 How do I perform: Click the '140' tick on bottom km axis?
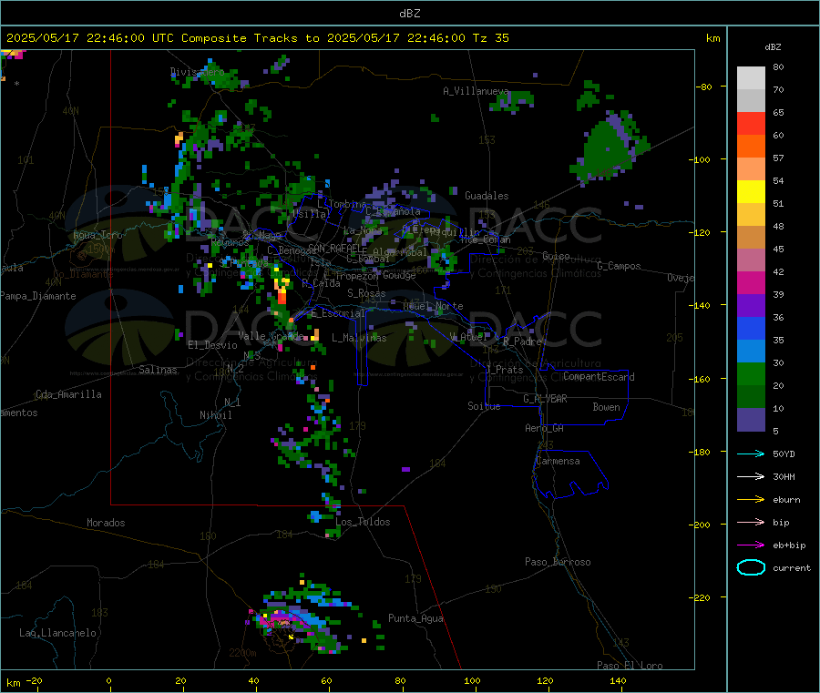pyautogui.click(x=617, y=680)
